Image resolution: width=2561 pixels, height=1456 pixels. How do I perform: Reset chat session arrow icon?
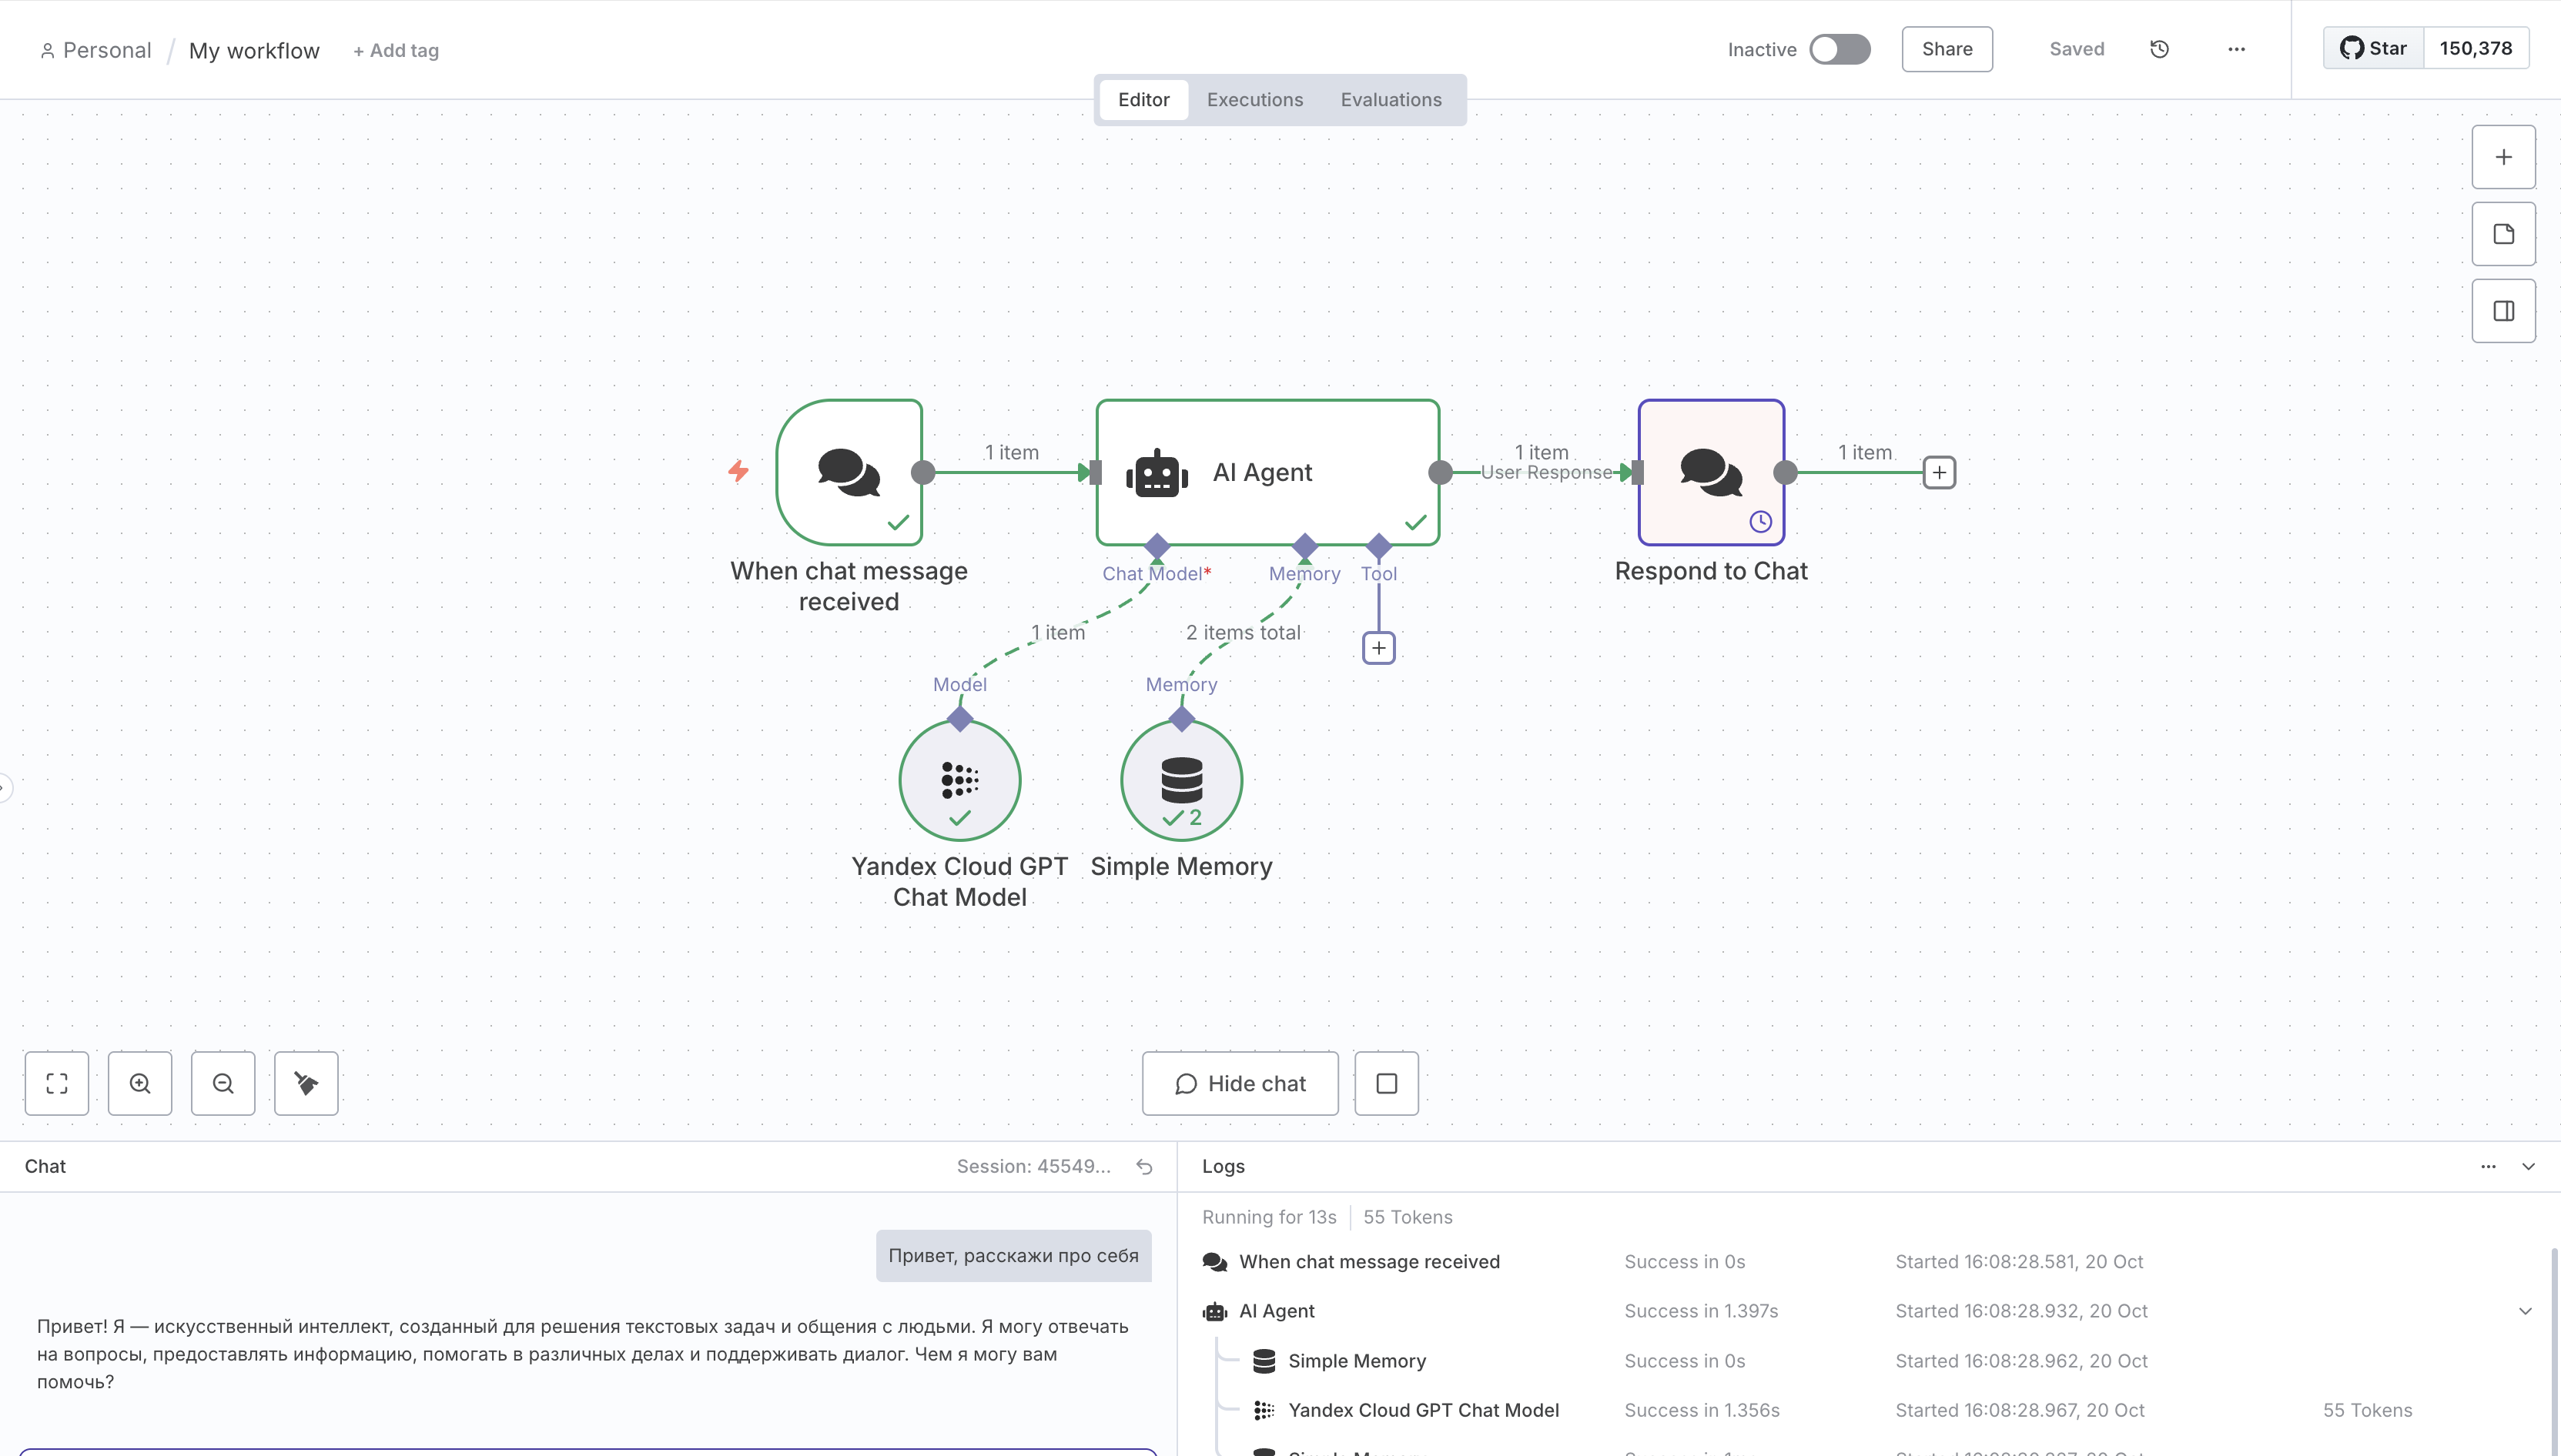1144,1167
